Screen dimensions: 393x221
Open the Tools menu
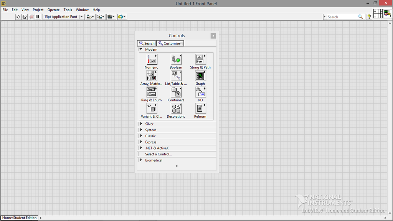tap(68, 10)
